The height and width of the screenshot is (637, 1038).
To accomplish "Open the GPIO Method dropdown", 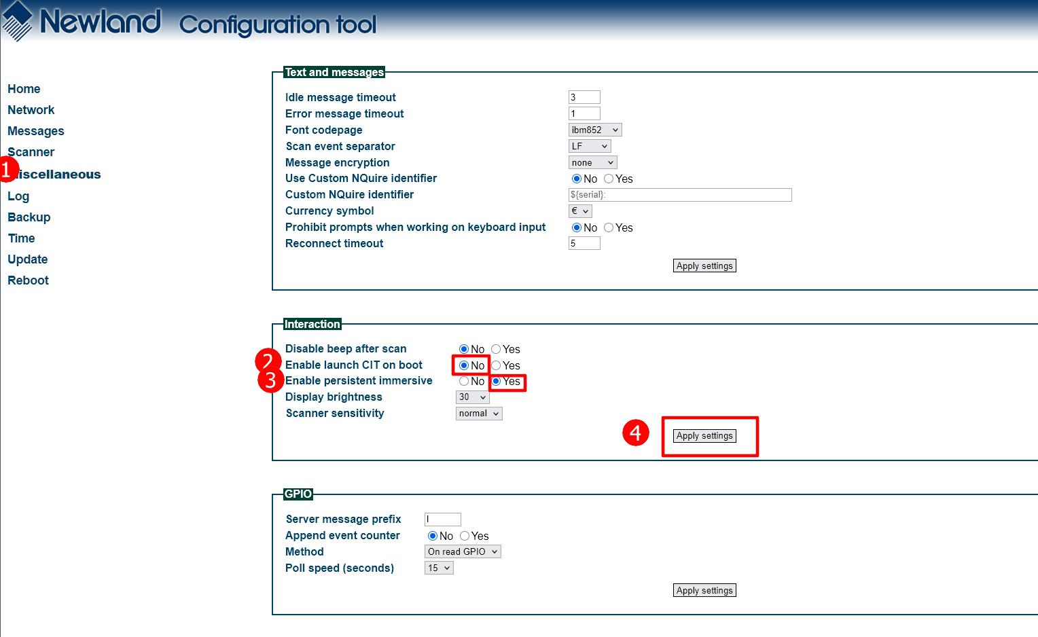I will [462, 552].
